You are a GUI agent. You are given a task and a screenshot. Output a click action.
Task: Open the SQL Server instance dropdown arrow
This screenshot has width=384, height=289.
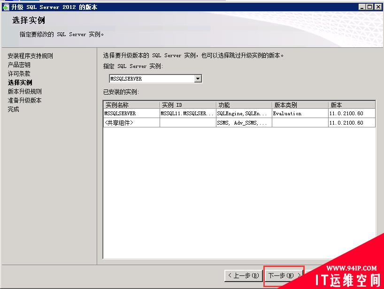point(198,79)
